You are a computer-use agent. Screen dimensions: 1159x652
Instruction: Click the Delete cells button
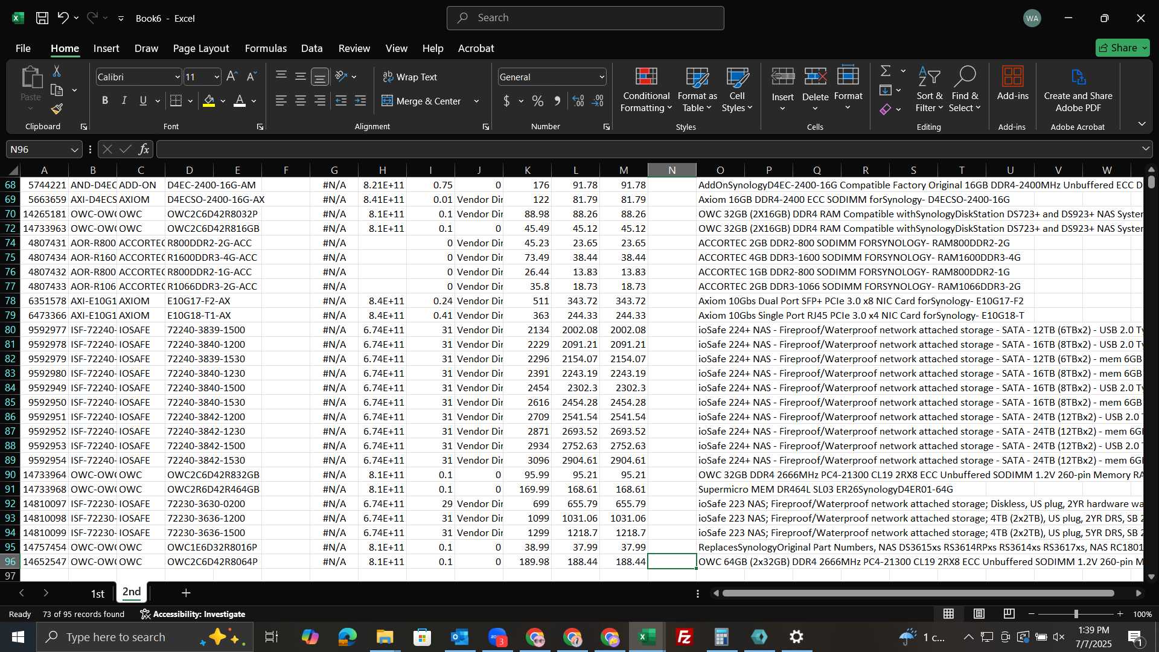point(815,89)
